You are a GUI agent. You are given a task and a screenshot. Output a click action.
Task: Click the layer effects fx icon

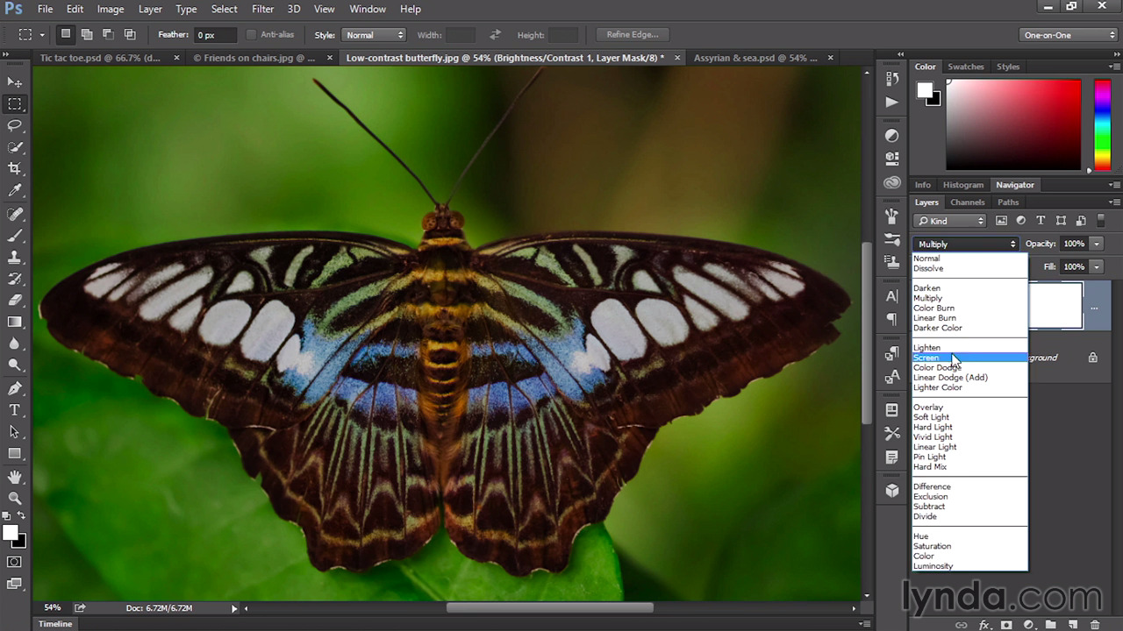pos(984,625)
